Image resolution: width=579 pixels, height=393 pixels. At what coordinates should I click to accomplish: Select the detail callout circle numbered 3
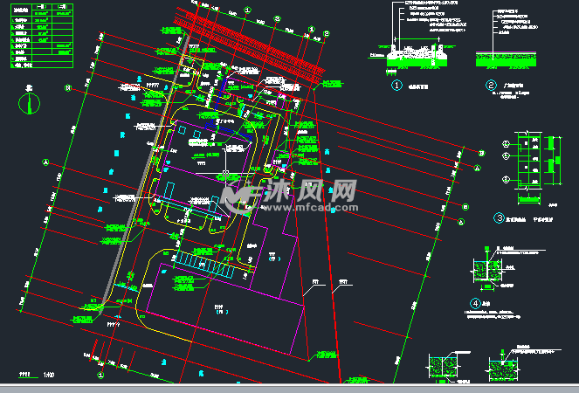pos(499,218)
